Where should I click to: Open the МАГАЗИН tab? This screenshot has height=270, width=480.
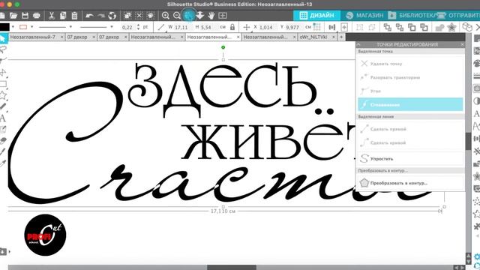click(x=364, y=15)
